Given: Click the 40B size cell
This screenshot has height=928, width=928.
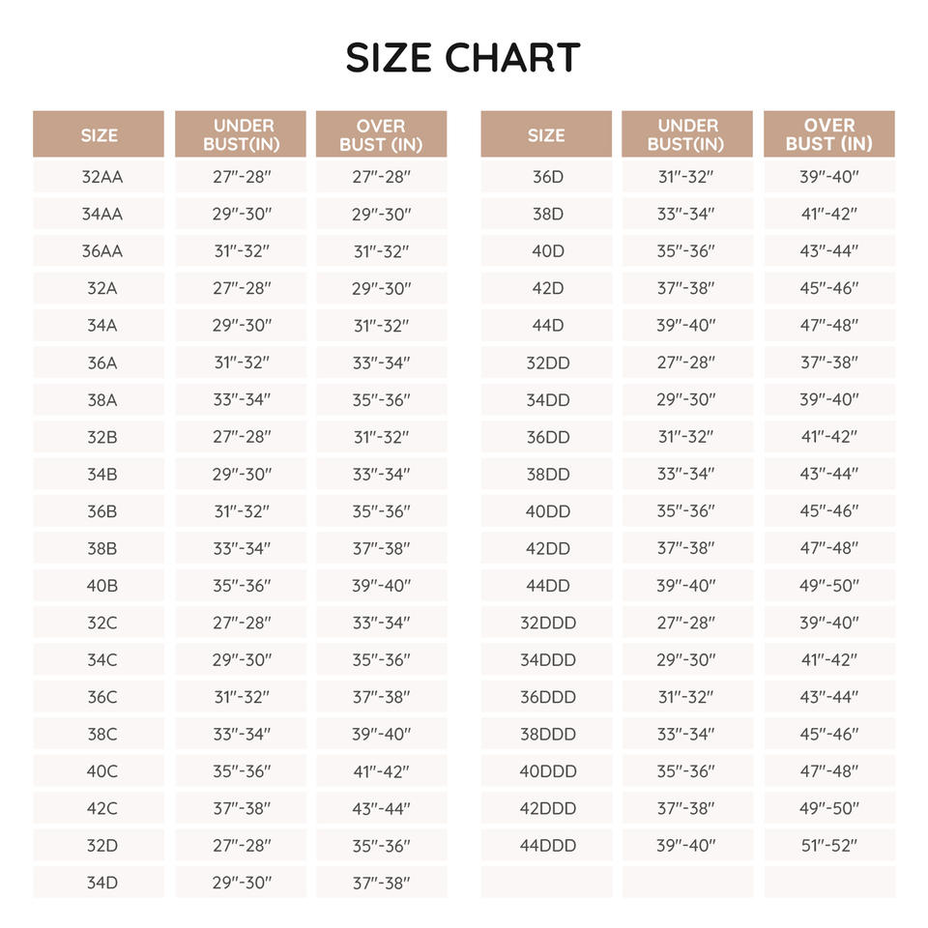Looking at the screenshot, I should coord(99,586).
